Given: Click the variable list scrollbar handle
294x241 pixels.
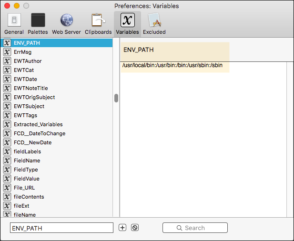Looking at the screenshot, I should (x=116, y=98).
